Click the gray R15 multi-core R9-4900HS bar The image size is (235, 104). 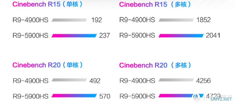point(176,20)
